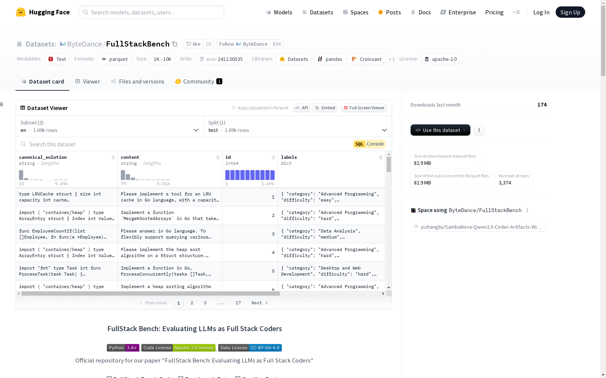Go to the Next page of rows
The width and height of the screenshot is (606, 378).
coord(259,303)
